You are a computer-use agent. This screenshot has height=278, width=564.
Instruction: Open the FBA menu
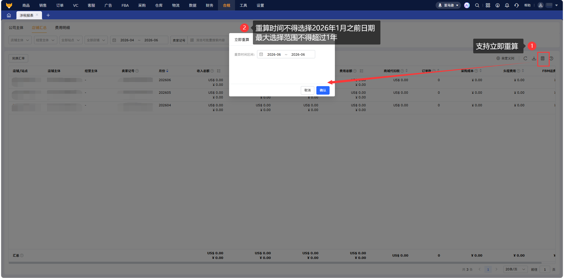[125, 5]
